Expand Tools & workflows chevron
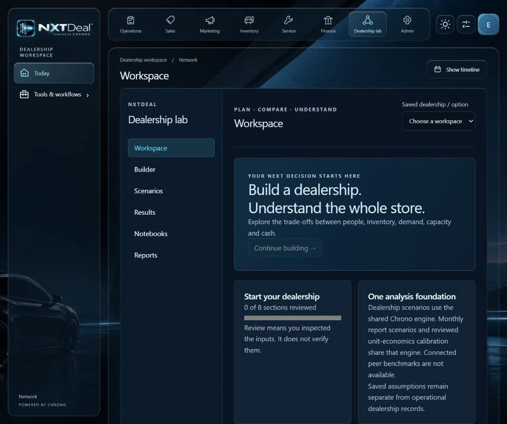Viewport: 507px width, 424px height. pyautogui.click(x=88, y=95)
